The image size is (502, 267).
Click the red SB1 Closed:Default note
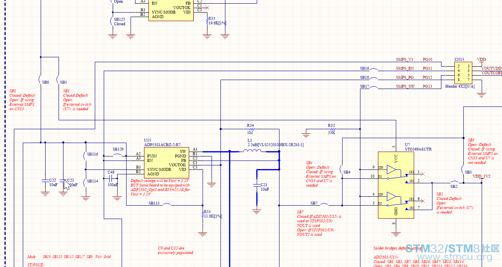point(77,100)
